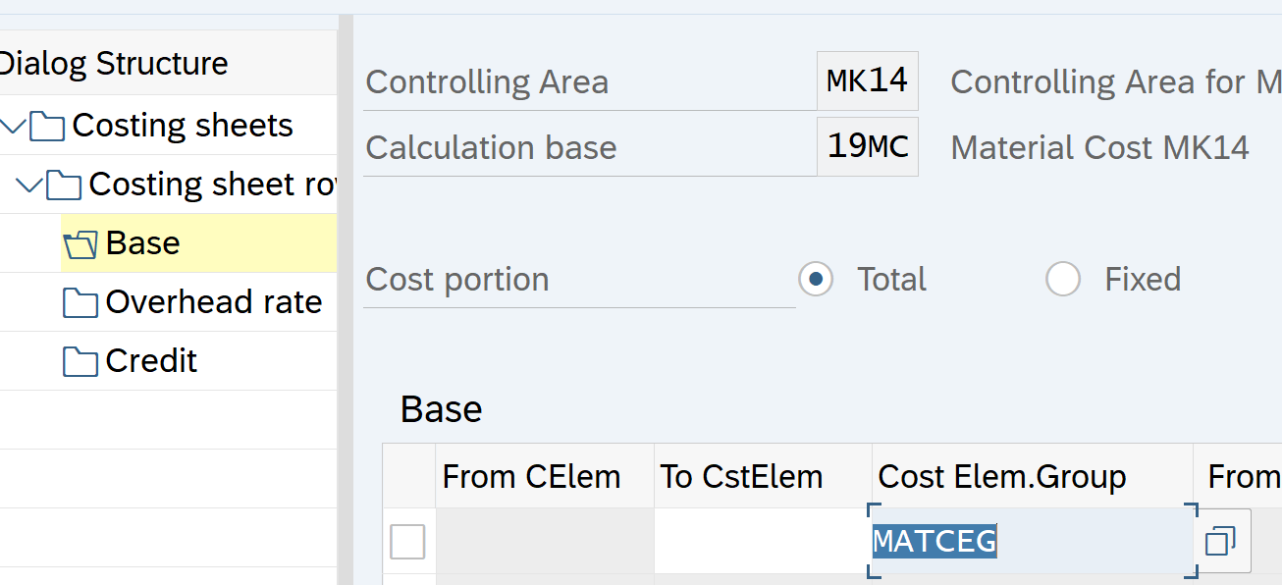Collapse the Costing sheets tree node
This screenshot has height=585, width=1282.
pyautogui.click(x=14, y=126)
